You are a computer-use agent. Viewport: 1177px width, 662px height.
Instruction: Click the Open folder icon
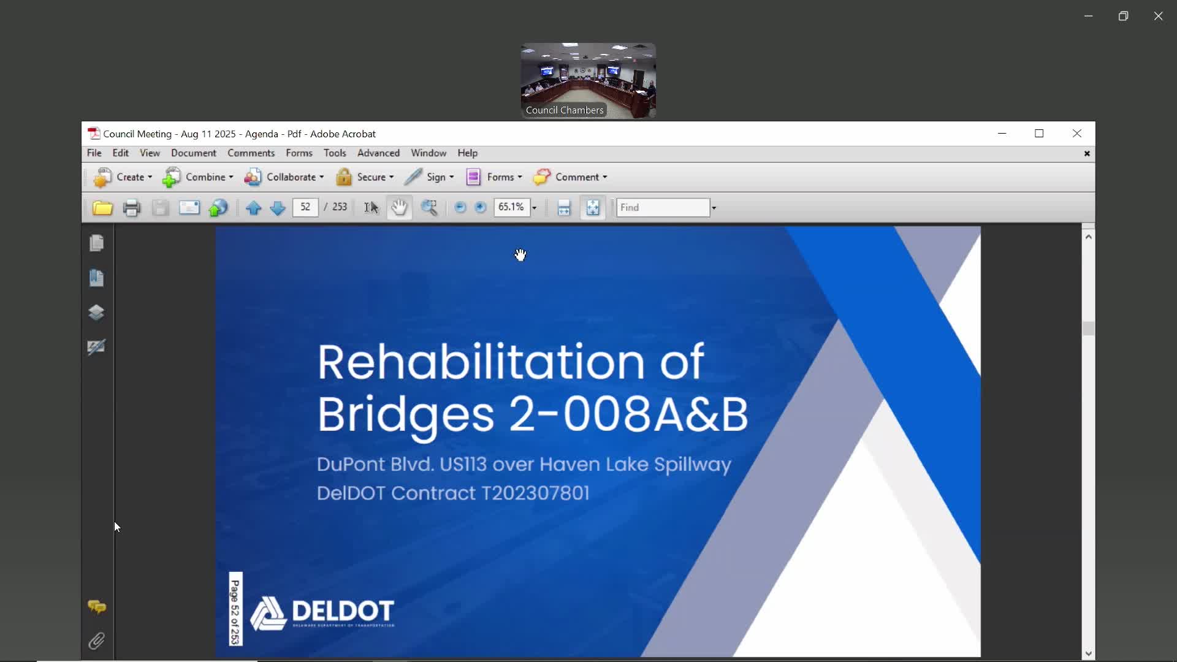pos(102,208)
